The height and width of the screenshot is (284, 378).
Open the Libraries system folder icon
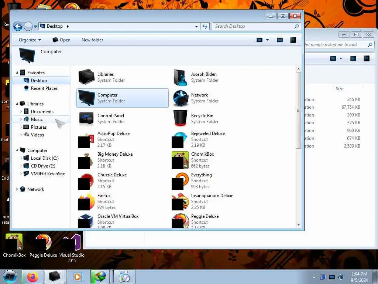click(x=86, y=77)
